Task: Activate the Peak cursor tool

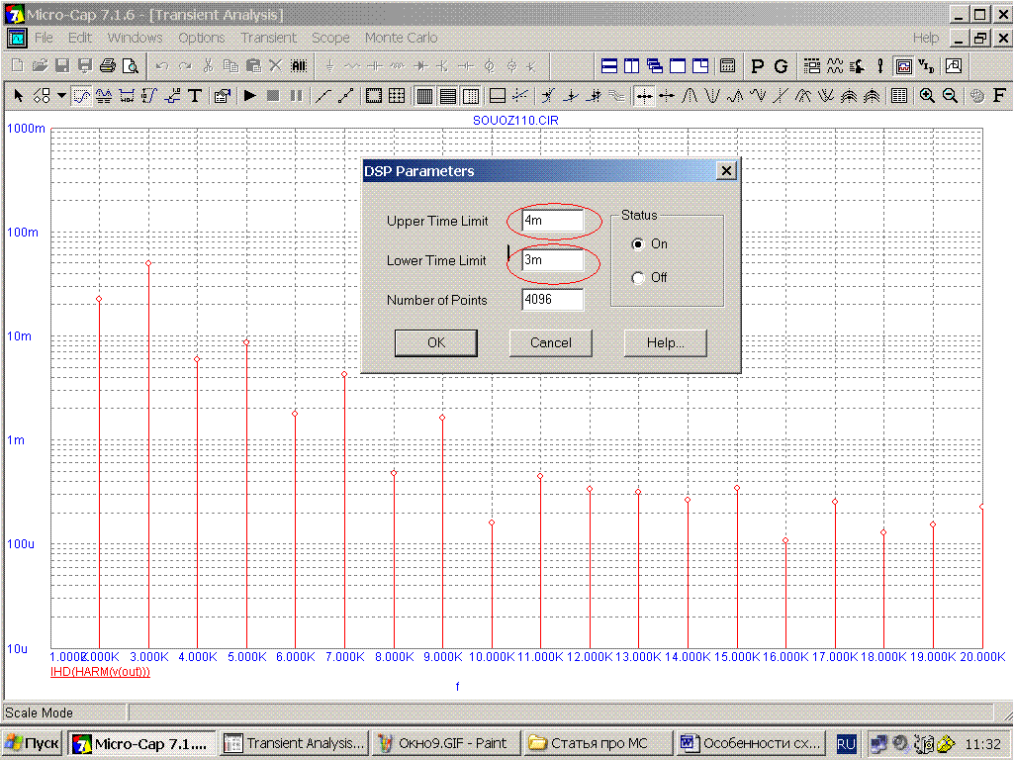Action: (690, 96)
